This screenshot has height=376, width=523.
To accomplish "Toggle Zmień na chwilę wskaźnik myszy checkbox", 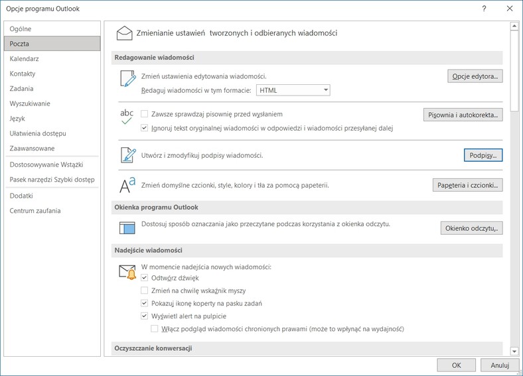I will click(145, 290).
